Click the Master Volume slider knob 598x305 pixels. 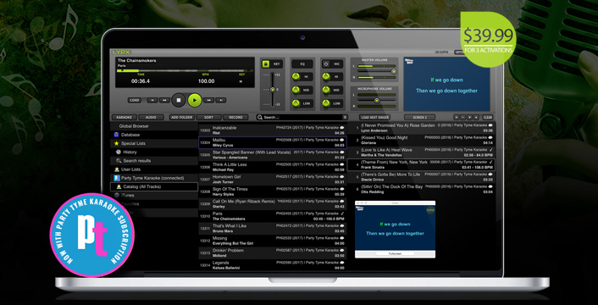[394, 72]
